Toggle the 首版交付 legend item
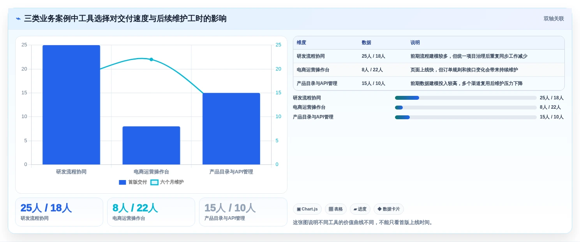The width and height of the screenshot is (580, 242). click(x=133, y=182)
